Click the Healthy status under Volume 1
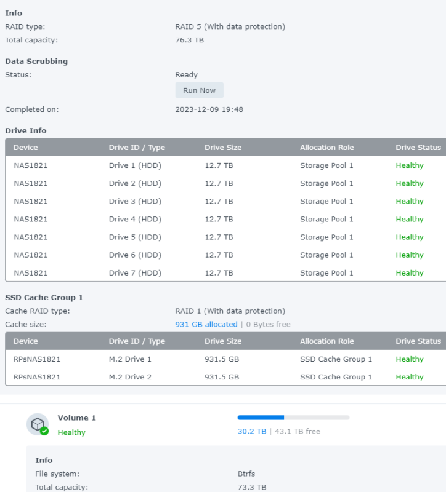 (x=71, y=432)
